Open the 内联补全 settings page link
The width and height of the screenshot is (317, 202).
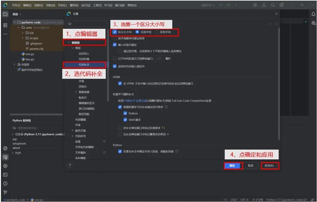click(136, 101)
